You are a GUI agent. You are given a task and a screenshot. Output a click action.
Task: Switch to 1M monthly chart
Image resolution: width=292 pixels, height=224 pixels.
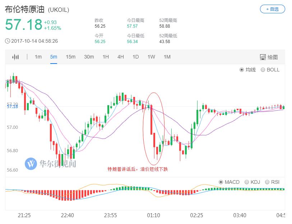(x=167, y=57)
